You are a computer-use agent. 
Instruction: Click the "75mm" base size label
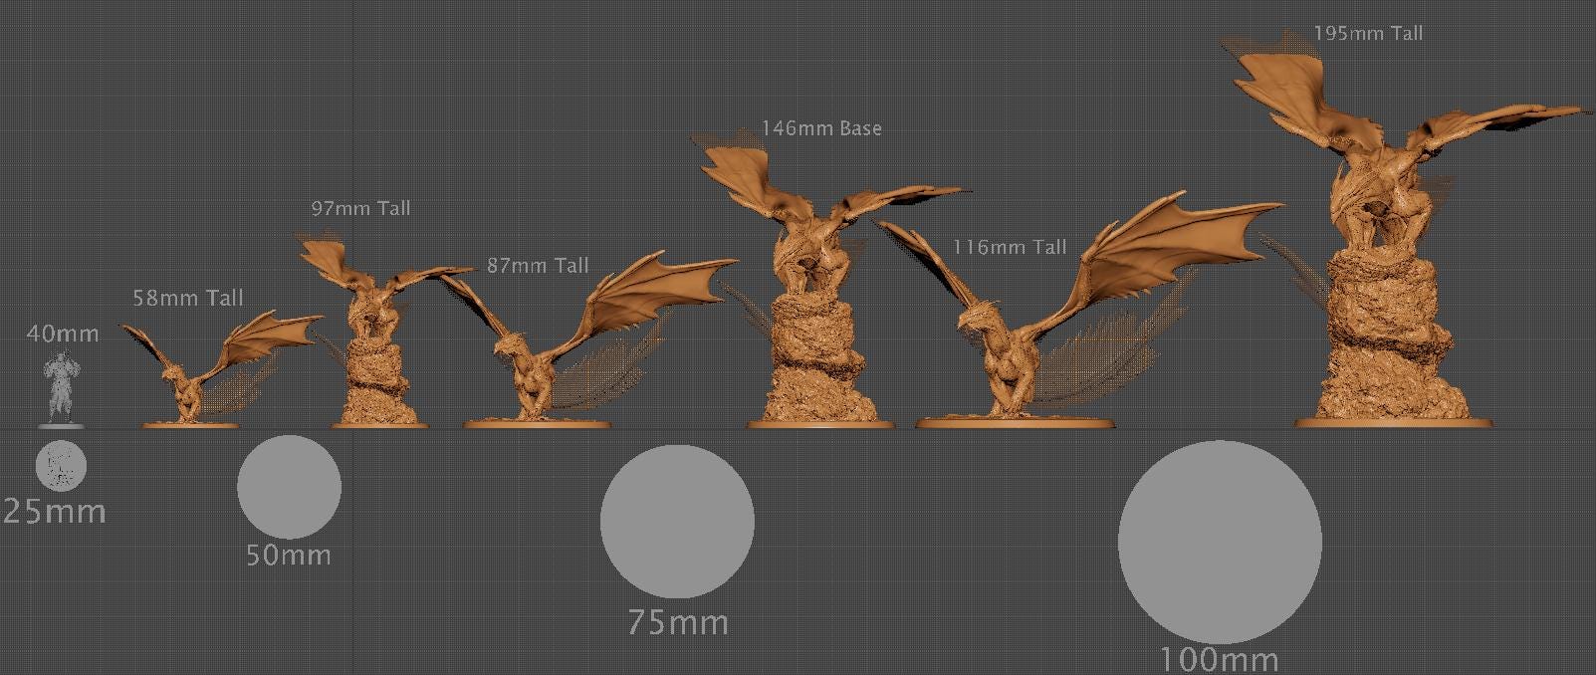coord(678,623)
